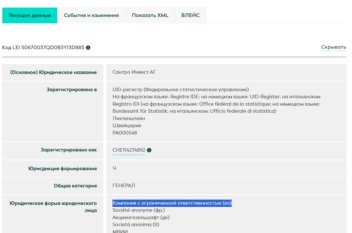The image size is (352, 233).
Task: Select the ВЛЕЙС tab
Action: click(190, 15)
